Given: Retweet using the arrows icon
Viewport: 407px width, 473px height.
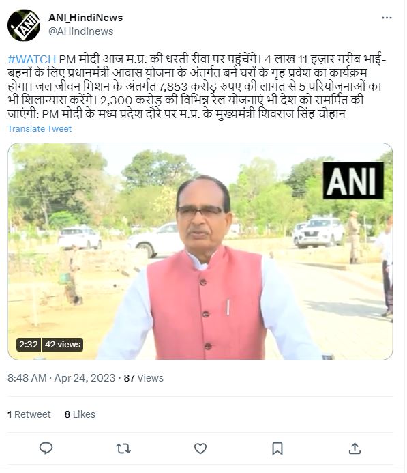Looking at the screenshot, I should (123, 448).
